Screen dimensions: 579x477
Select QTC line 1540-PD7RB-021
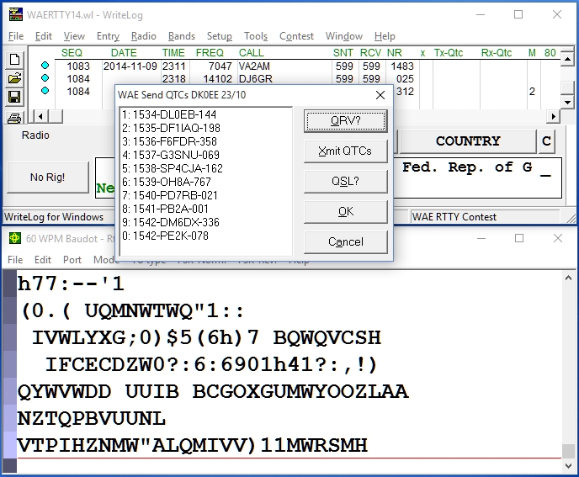[x=170, y=195]
